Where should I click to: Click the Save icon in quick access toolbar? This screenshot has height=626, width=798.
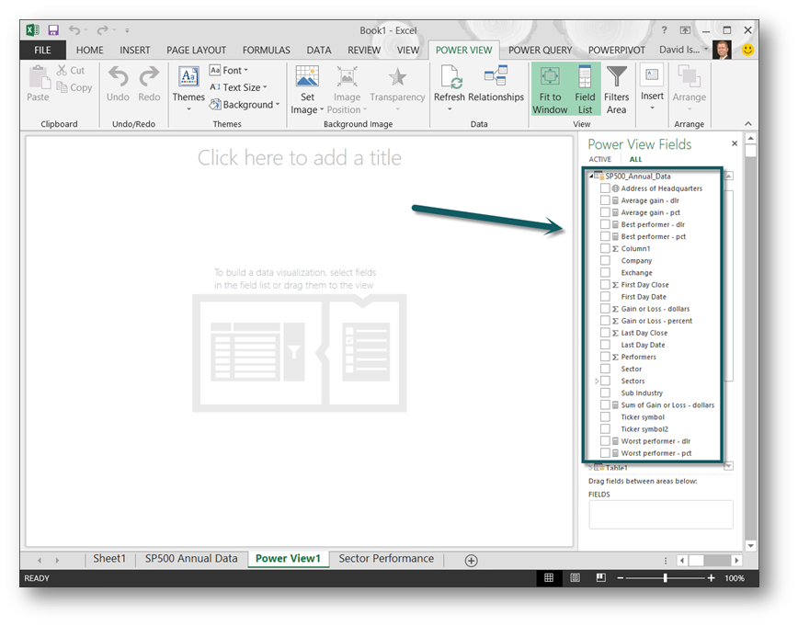click(x=53, y=30)
